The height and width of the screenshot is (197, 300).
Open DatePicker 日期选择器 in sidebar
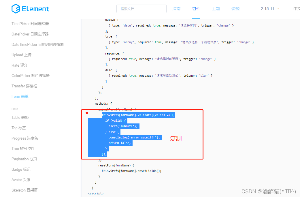(x=30, y=34)
